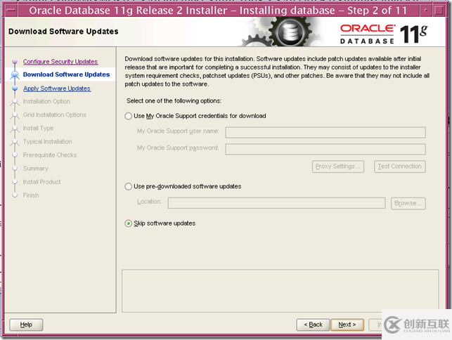Click the Install Product step
The height and width of the screenshot is (340, 452).
coord(41,182)
